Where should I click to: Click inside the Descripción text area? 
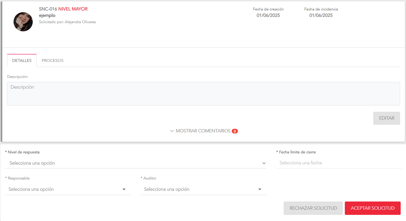tap(203, 94)
